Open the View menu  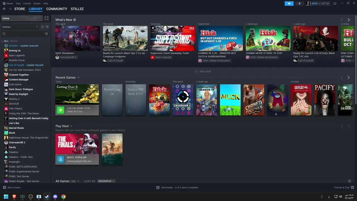[18, 3]
